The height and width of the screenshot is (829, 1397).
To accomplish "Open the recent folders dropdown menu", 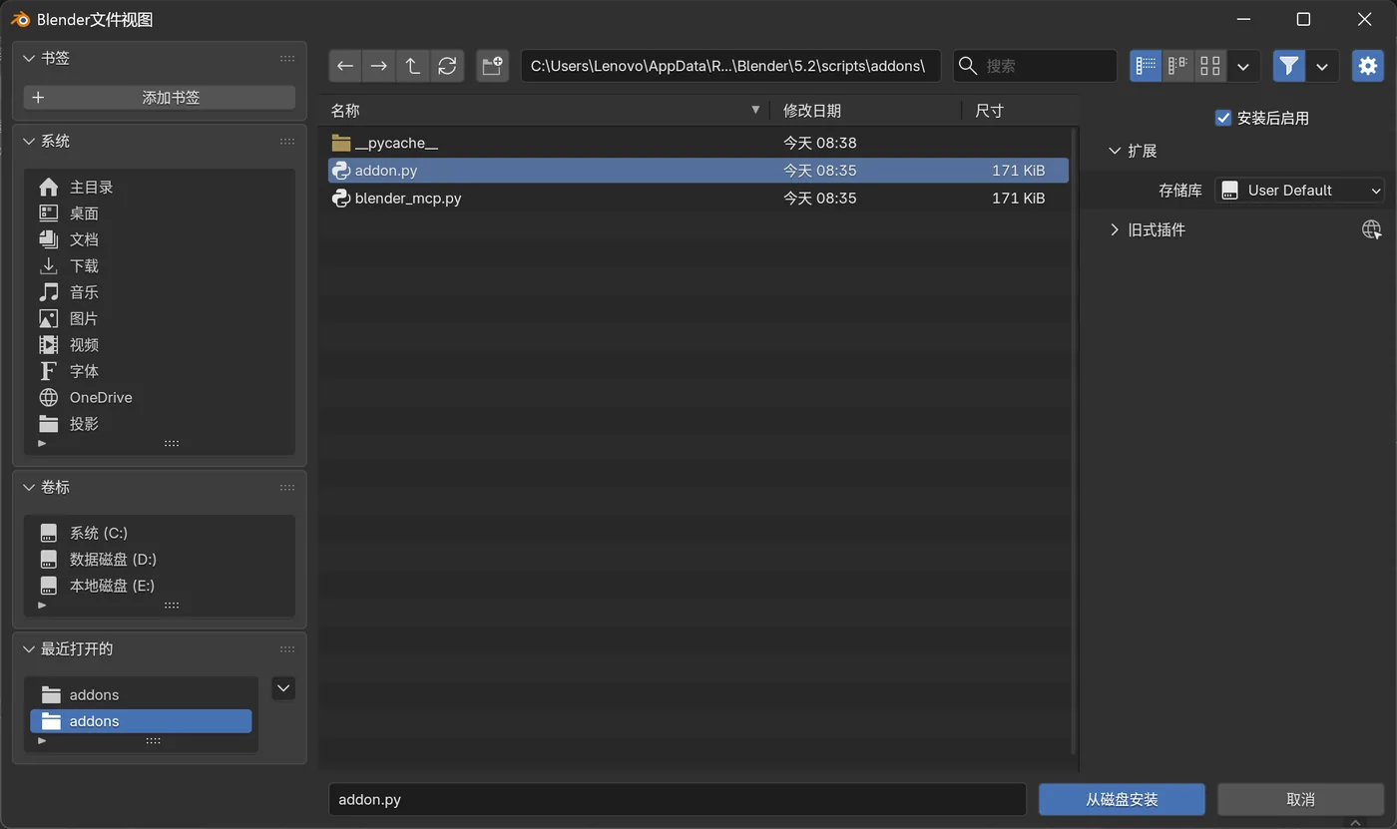I will [283, 688].
